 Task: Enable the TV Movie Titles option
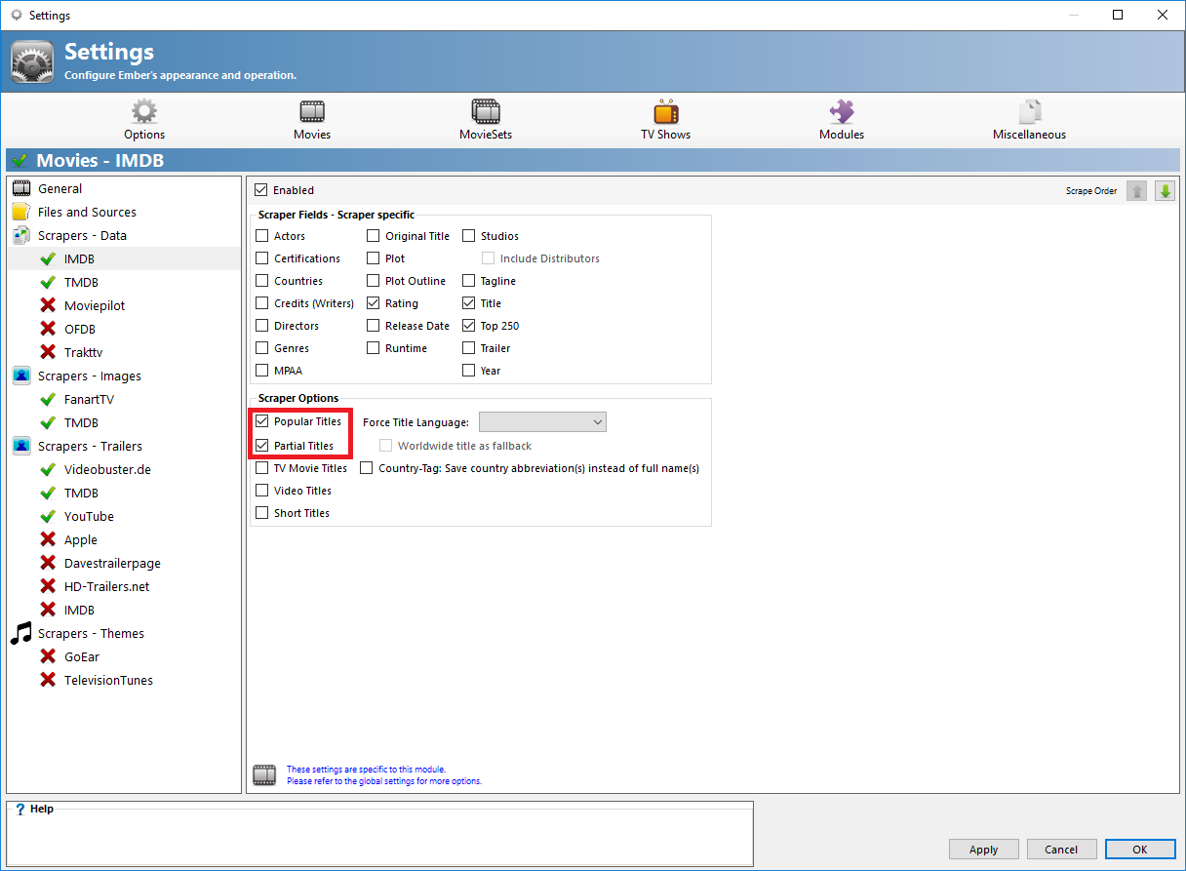pyautogui.click(x=261, y=468)
